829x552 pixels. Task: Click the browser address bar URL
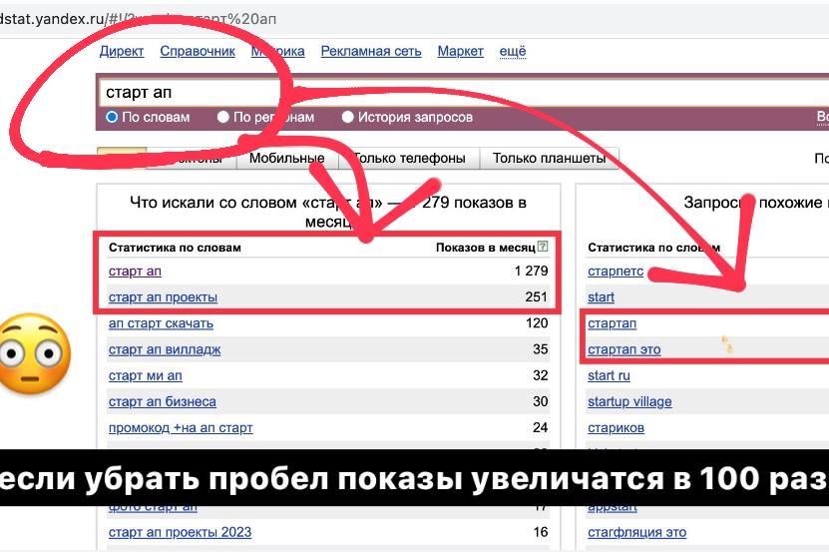(x=138, y=19)
